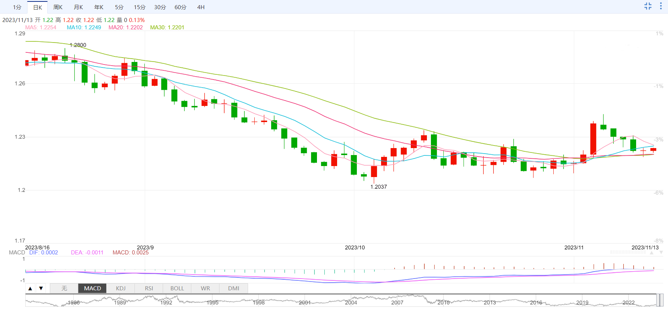Click the down triangle indicator button
Viewport: 668px width, 320px height.
41,288
